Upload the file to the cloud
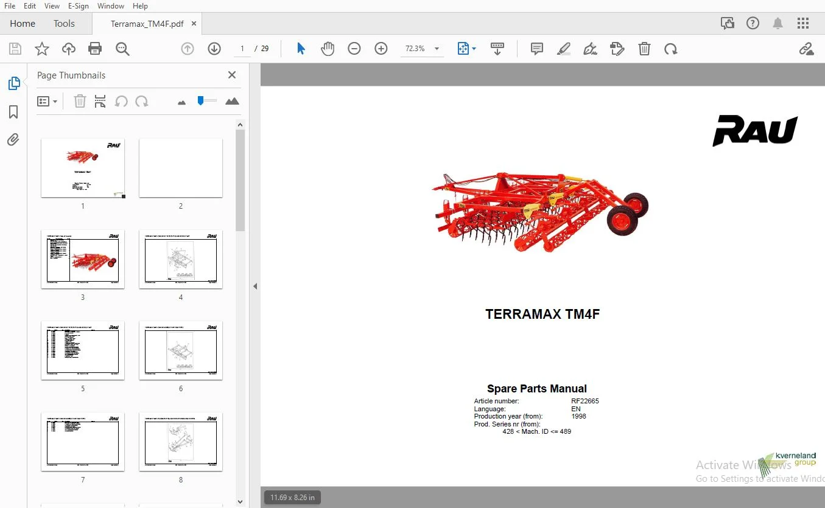The width and height of the screenshot is (825, 508). [69, 49]
